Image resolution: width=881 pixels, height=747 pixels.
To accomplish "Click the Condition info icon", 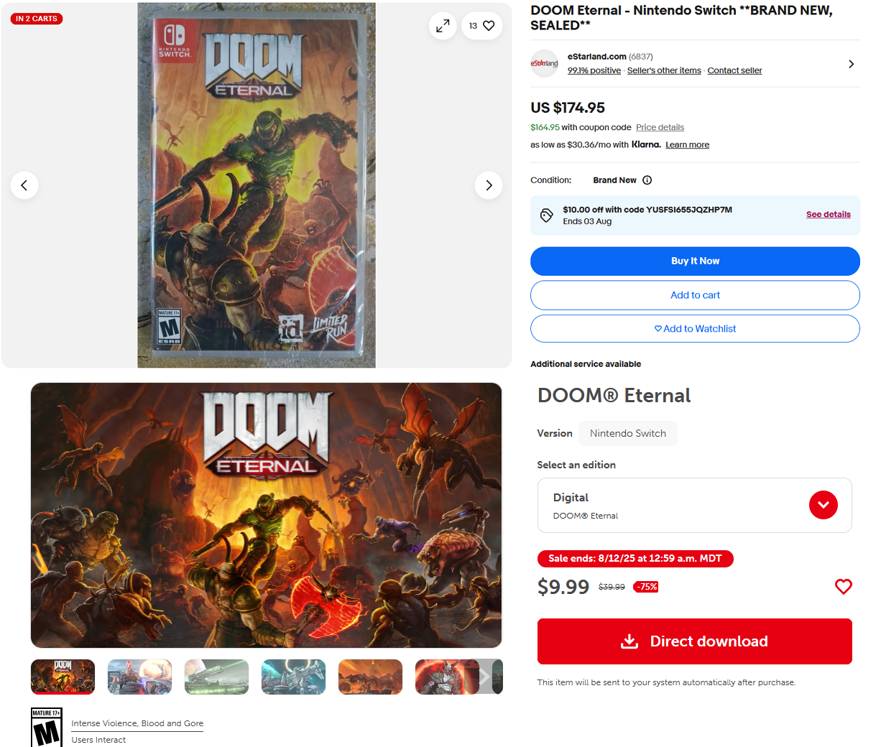I will point(647,180).
